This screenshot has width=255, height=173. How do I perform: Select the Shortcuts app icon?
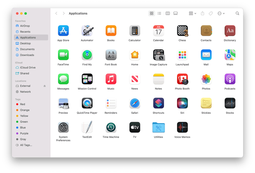[x=159, y=103]
